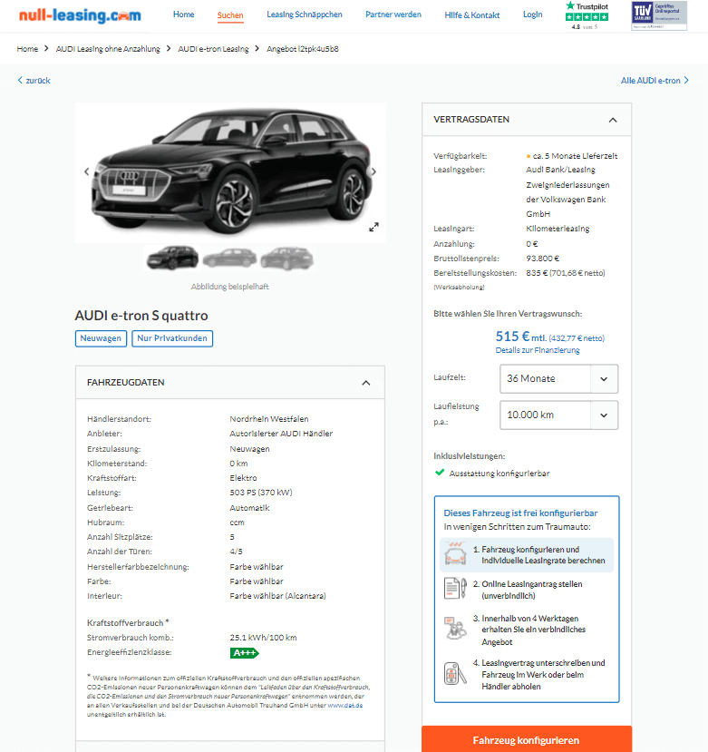The width and height of the screenshot is (708, 752).
Task: Open the www.dat.de link
Action: (345, 705)
